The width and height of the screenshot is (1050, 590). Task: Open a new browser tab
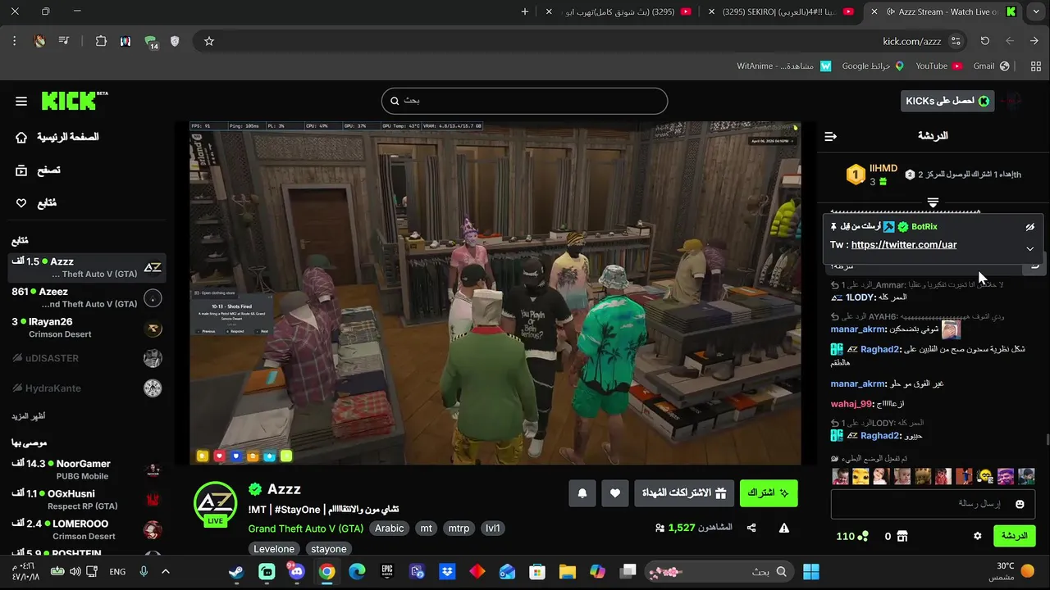525,11
